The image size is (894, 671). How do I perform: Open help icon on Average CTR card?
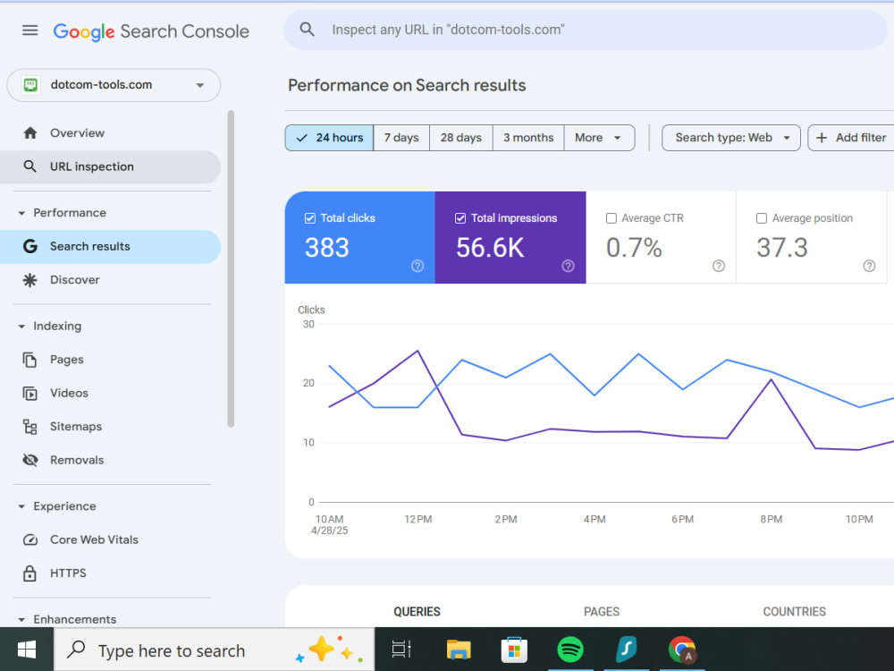(x=719, y=266)
